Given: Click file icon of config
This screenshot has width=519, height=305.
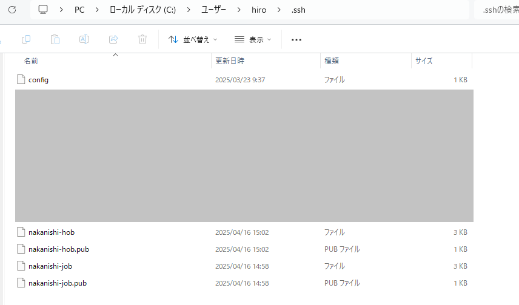Looking at the screenshot, I should (x=21, y=79).
